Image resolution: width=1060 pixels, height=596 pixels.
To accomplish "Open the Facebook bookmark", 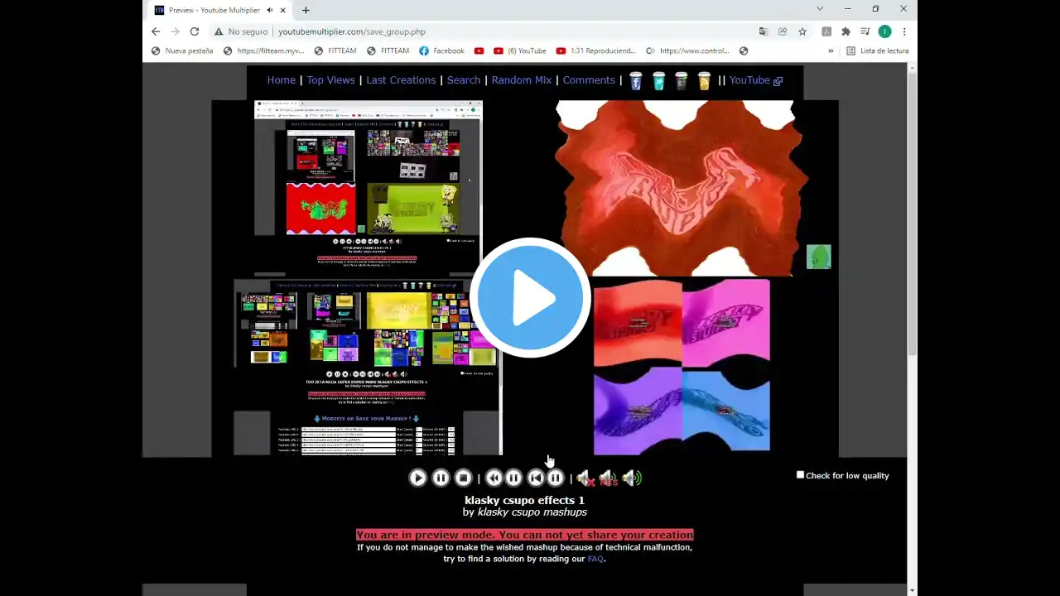I will click(441, 50).
